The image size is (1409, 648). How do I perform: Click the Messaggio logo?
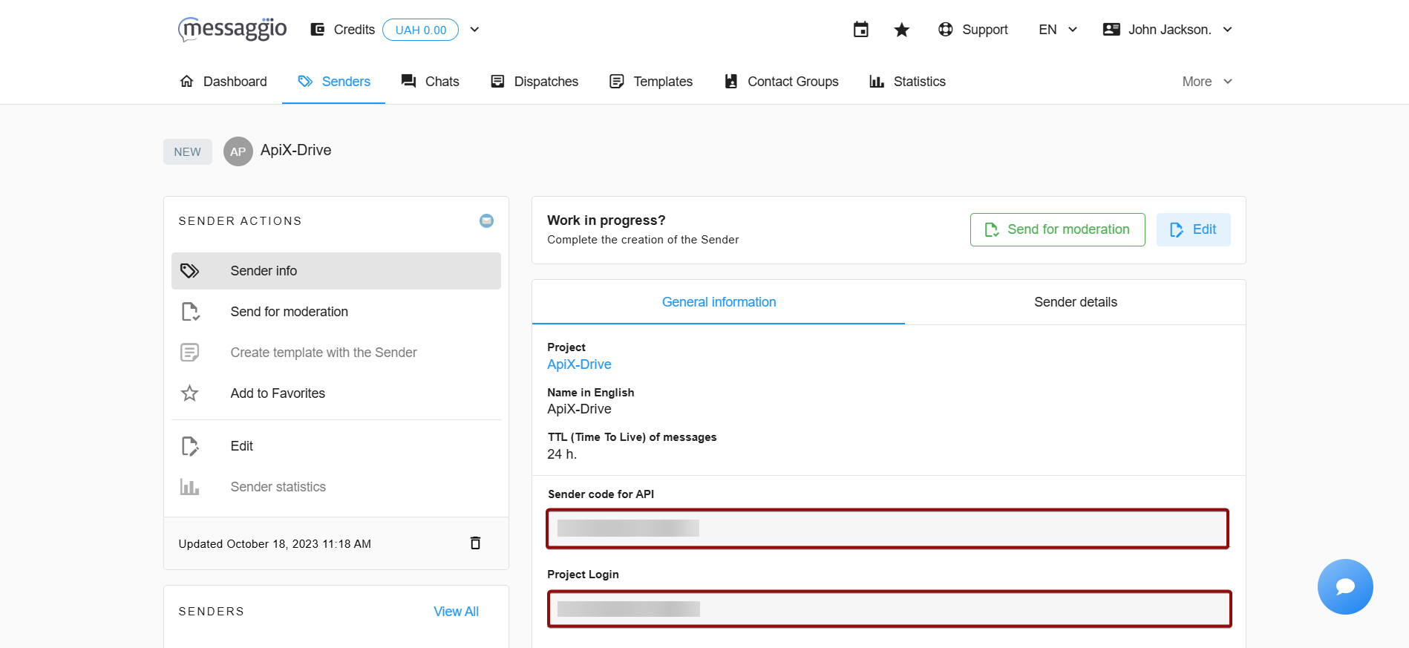232,29
